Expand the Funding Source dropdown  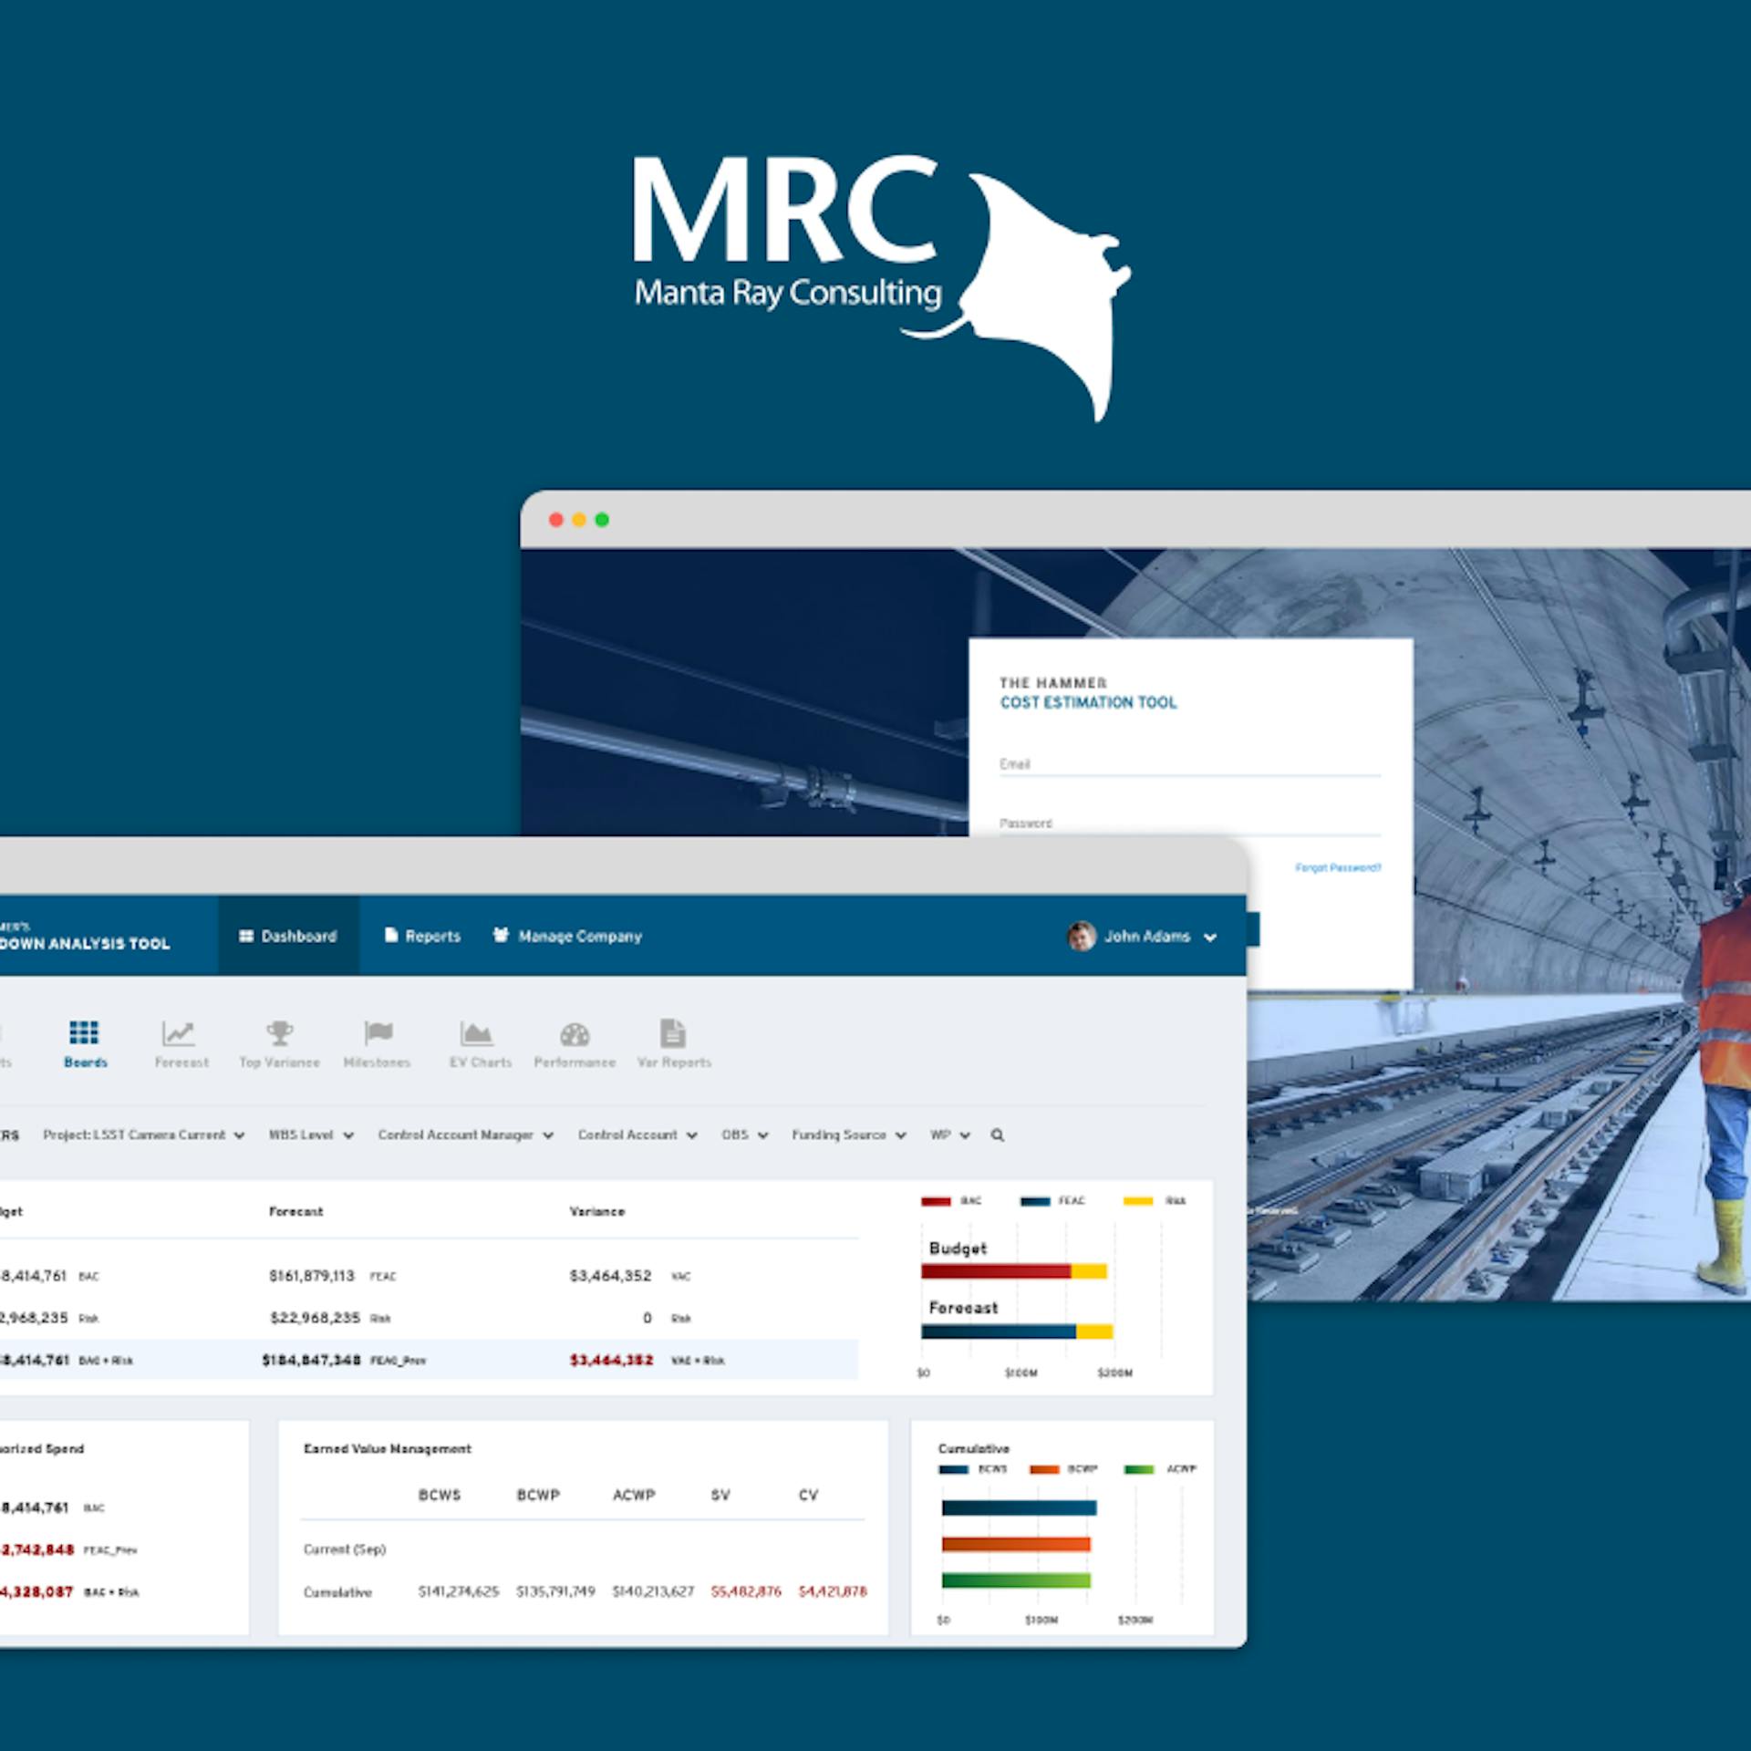(x=849, y=1135)
